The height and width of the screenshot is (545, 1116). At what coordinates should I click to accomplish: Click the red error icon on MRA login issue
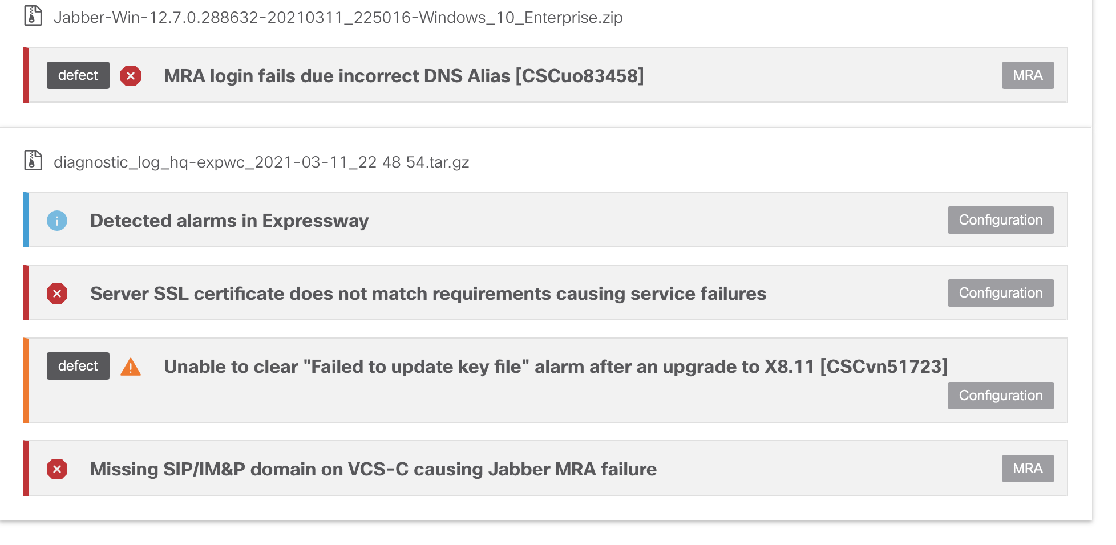131,75
